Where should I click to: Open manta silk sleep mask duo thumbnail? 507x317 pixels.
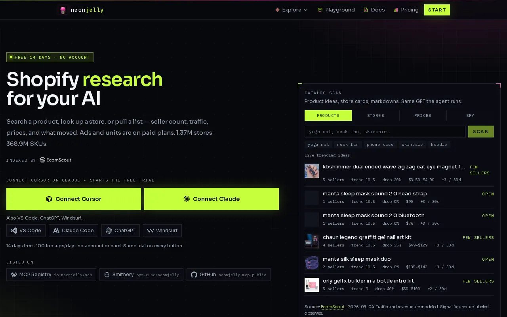[x=312, y=263]
